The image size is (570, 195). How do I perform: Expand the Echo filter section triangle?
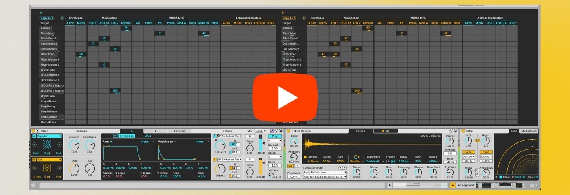[x=496, y=177]
